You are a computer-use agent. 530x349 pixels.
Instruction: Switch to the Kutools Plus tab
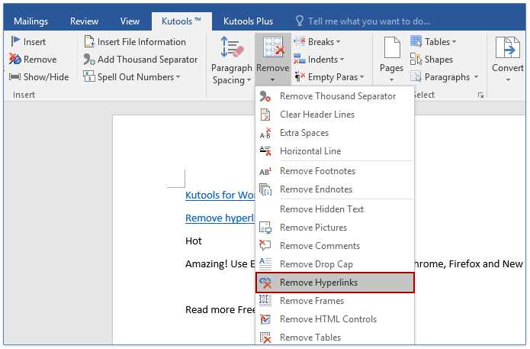tap(248, 21)
